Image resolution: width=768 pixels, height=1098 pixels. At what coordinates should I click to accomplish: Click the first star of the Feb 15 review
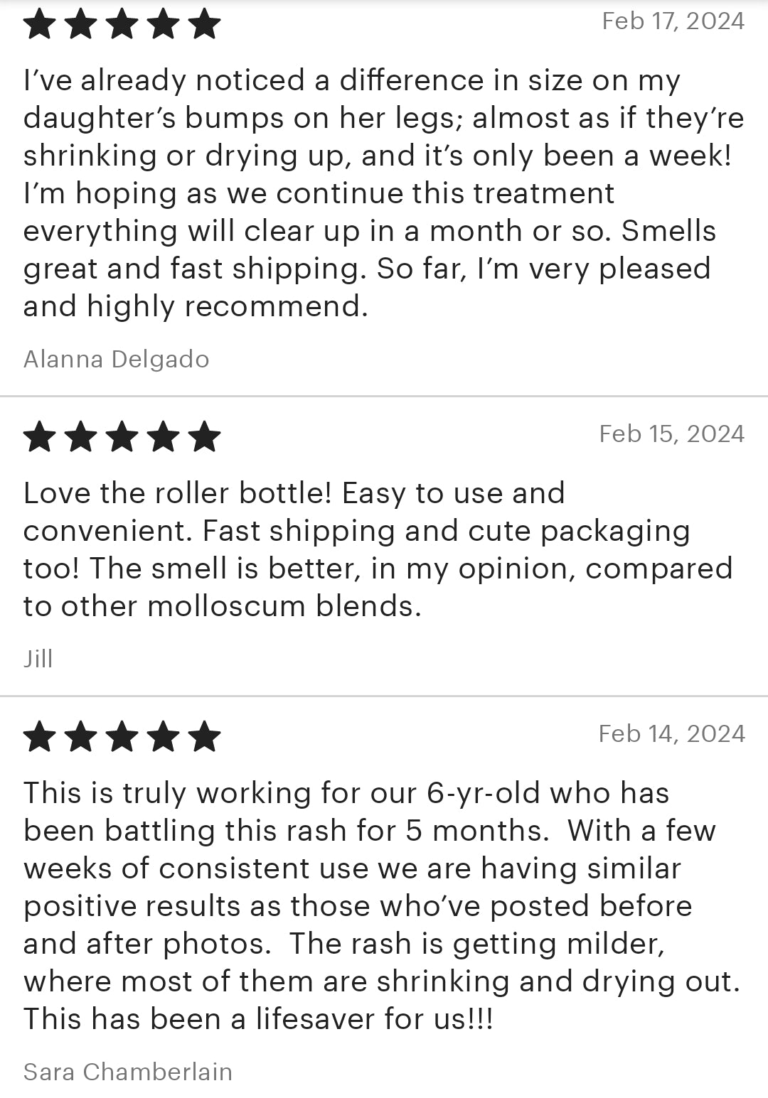[39, 436]
